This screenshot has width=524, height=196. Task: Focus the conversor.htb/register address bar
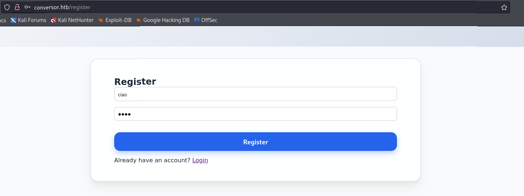(x=257, y=7)
